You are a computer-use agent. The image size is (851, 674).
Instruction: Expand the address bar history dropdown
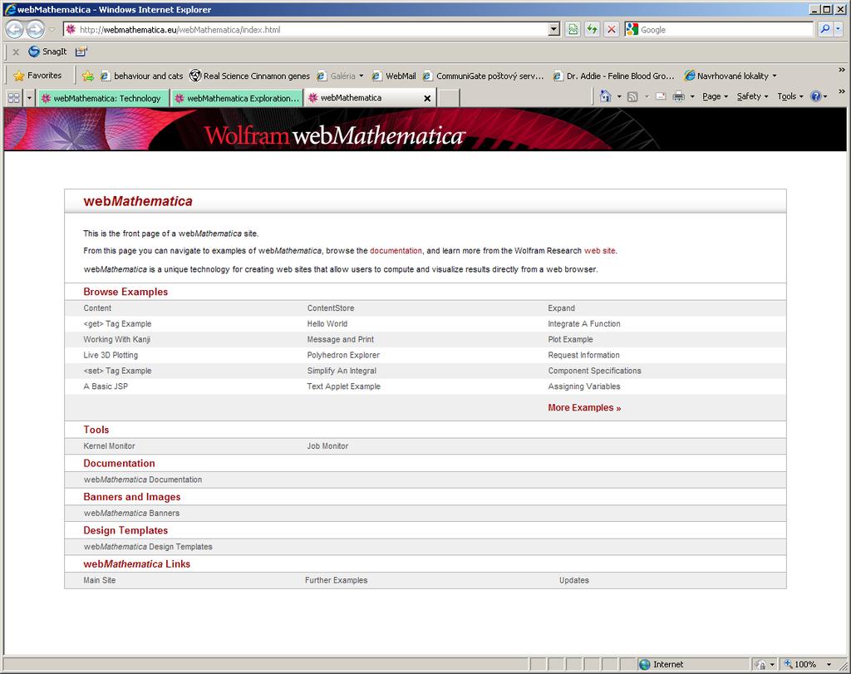tap(553, 30)
